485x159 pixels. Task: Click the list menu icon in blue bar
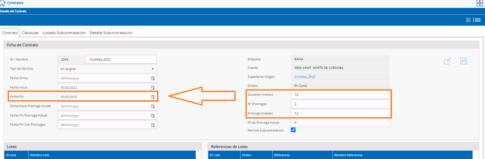tap(477, 20)
